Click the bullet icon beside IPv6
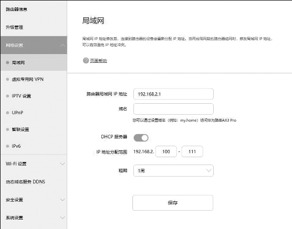Screen dimensions: 292x229 [x=7, y=146]
